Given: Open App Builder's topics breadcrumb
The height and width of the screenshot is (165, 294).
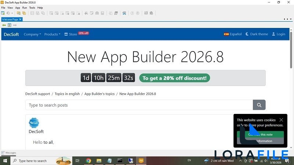Looking at the screenshot, I should [99, 94].
